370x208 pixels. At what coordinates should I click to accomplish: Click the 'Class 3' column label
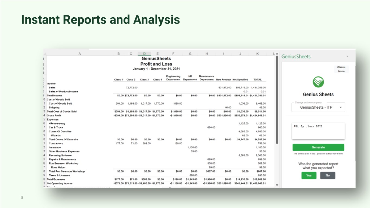(x=144, y=80)
